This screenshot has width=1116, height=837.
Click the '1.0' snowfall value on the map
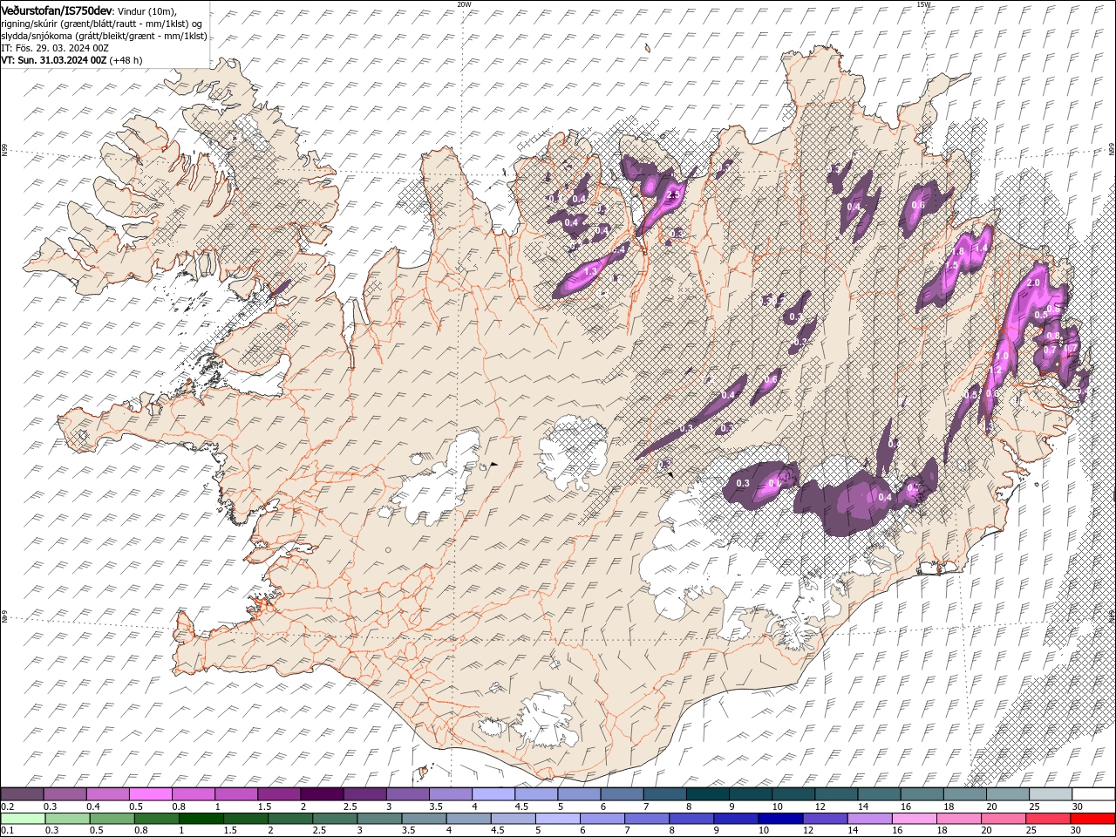click(1002, 356)
